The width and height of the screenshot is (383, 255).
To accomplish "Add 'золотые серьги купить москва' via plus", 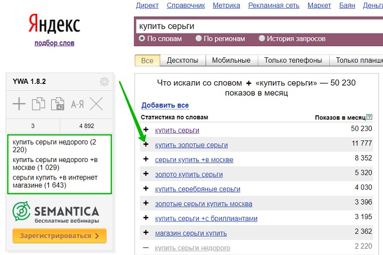I will point(146,203).
